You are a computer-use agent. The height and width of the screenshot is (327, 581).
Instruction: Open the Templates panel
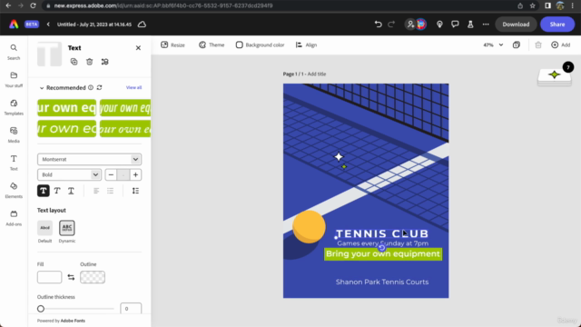point(14,107)
